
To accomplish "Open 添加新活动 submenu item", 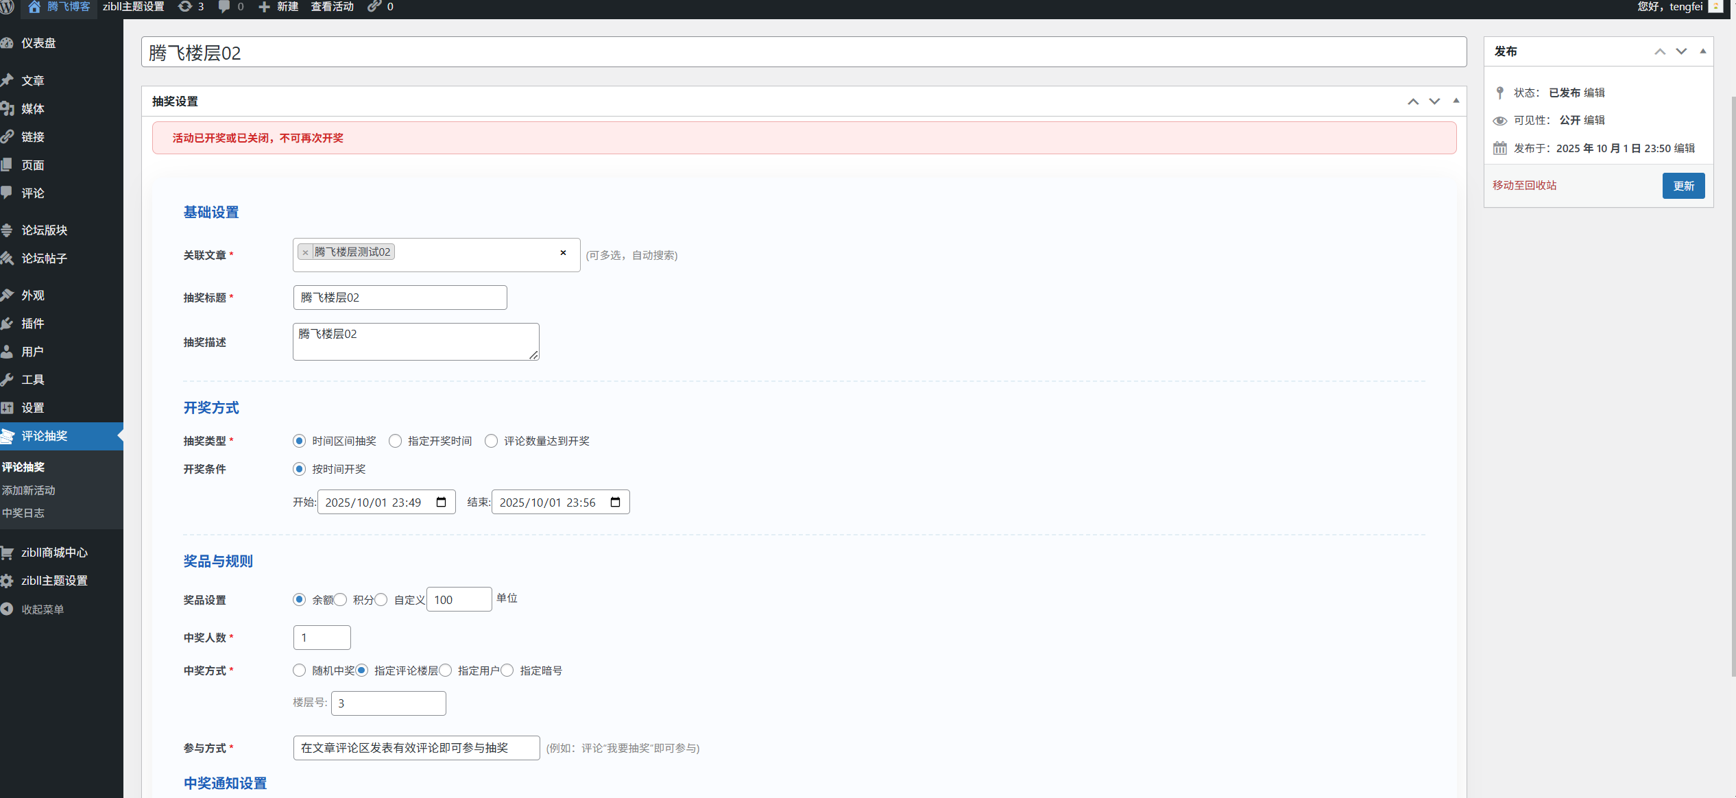I will [x=29, y=490].
